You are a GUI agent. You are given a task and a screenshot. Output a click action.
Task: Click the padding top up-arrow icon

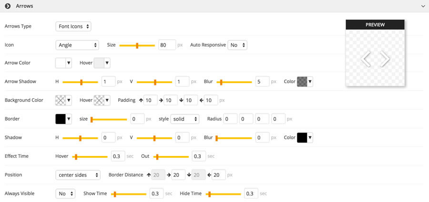tap(141, 100)
